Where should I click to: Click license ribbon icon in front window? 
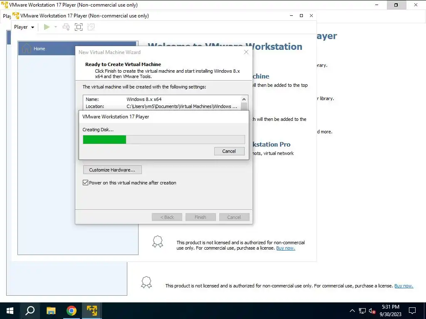[x=158, y=241]
